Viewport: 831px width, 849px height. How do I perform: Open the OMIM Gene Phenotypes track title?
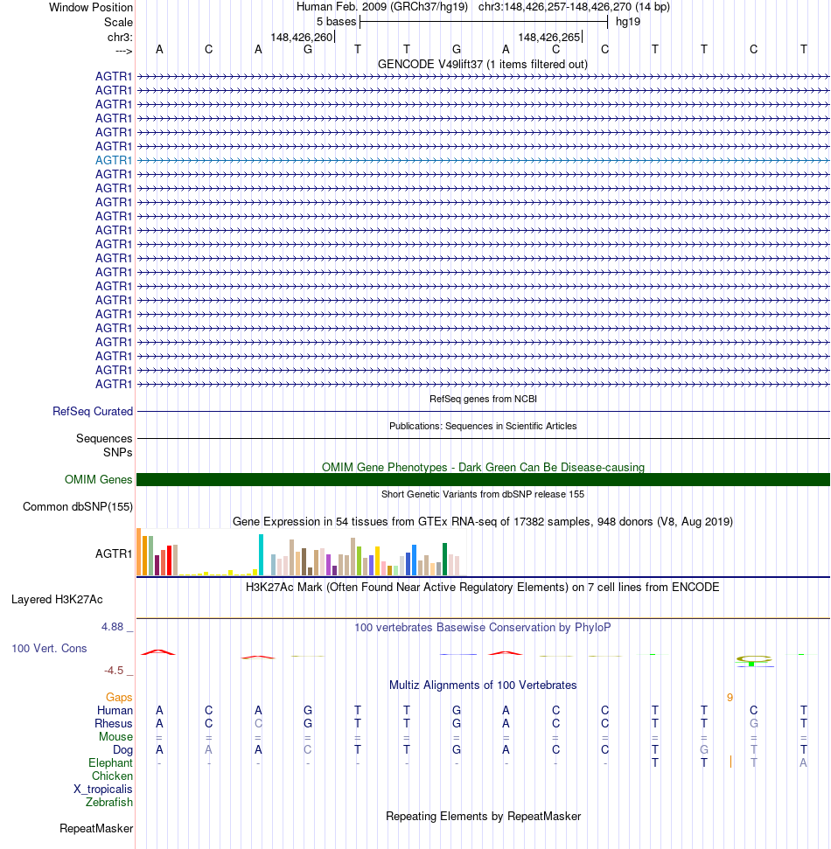(x=483, y=467)
